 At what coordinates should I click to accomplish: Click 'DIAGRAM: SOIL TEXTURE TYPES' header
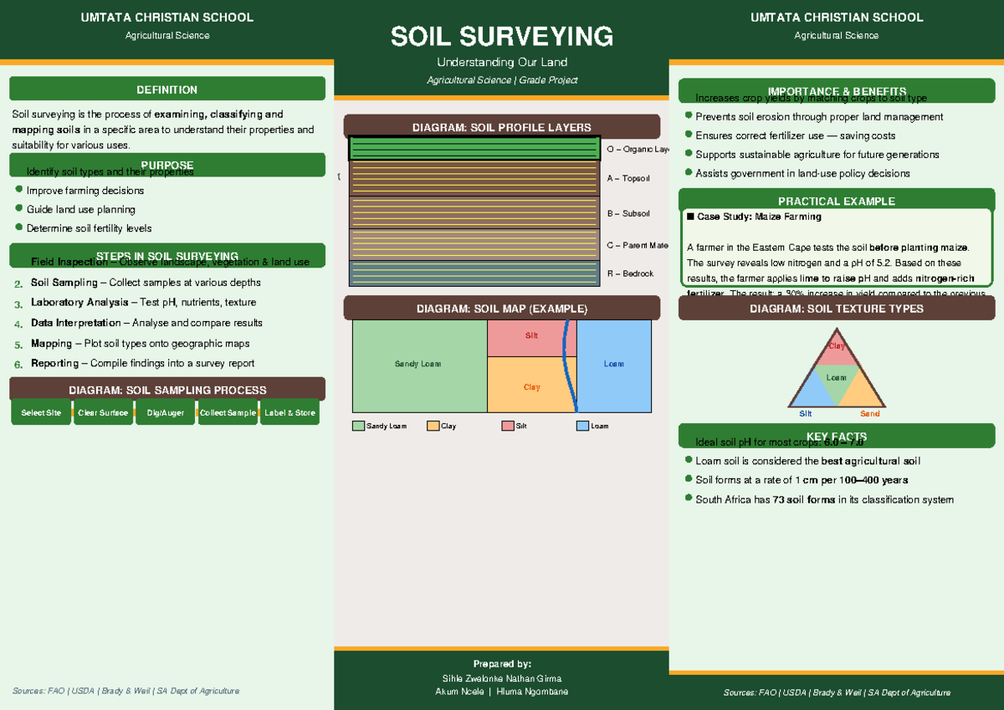coord(837,309)
